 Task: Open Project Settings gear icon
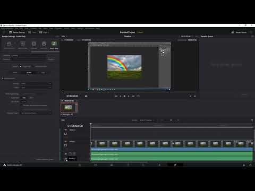[250, 165]
